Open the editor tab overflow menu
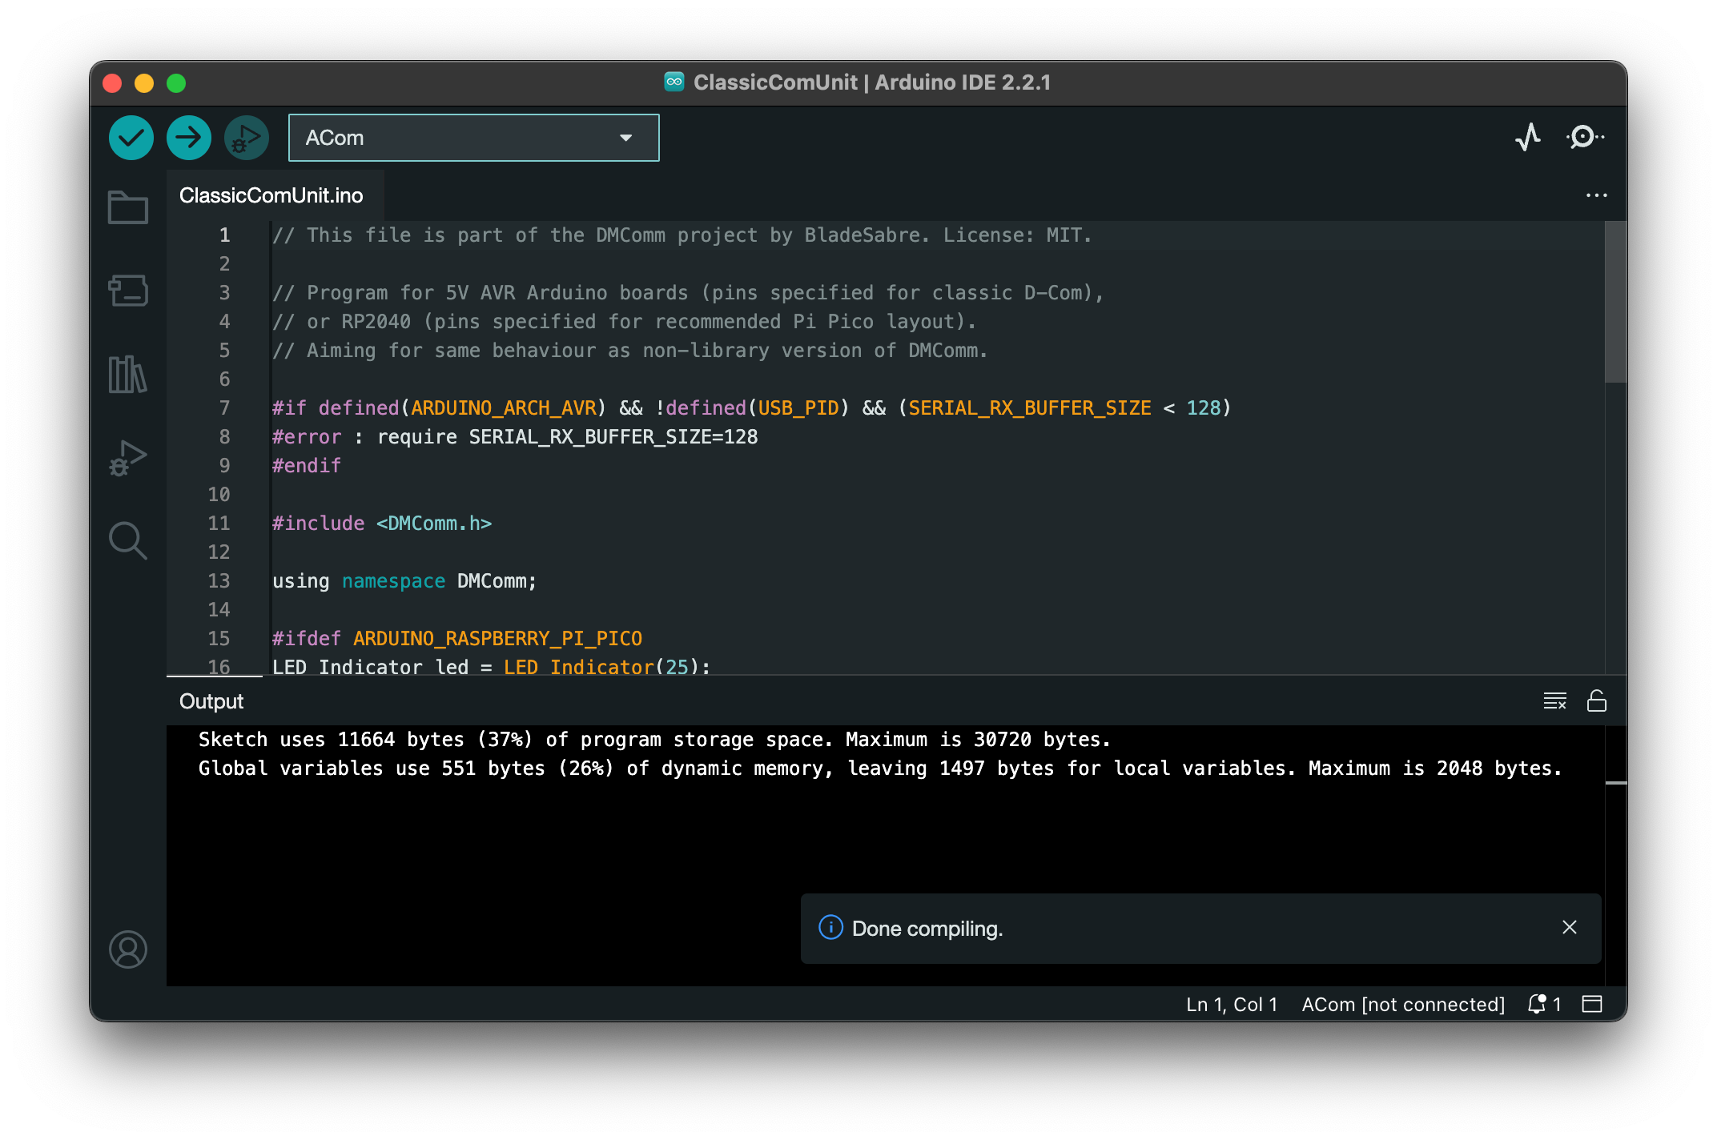Image resolution: width=1717 pixels, height=1140 pixels. point(1596,195)
